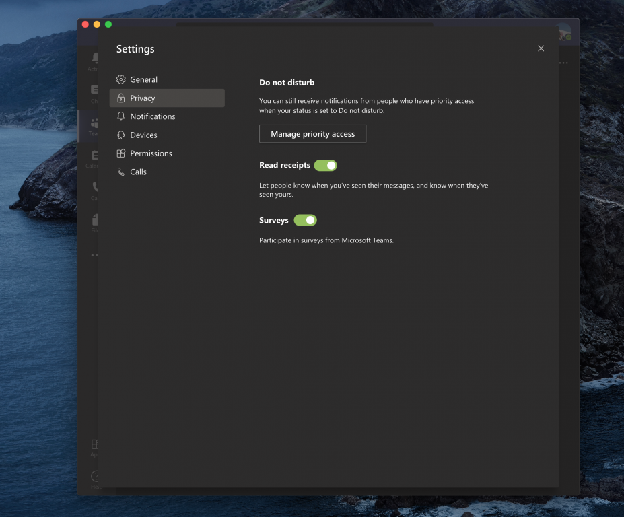Click the text 'Participate in surveys from Microsoft Teams.'
Viewport: 624px width, 517px height.
click(326, 240)
